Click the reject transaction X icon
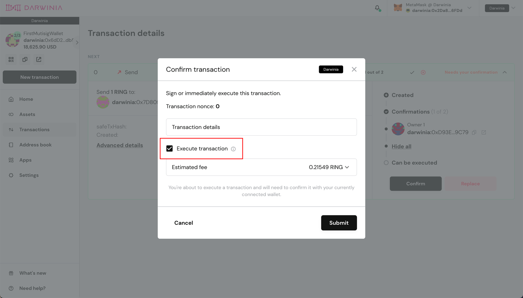This screenshot has height=298, width=523. tap(423, 72)
